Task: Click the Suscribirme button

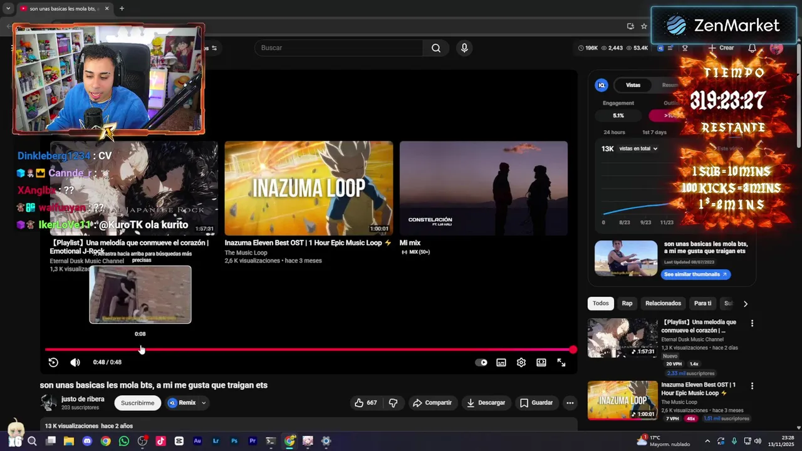Action: tap(138, 403)
